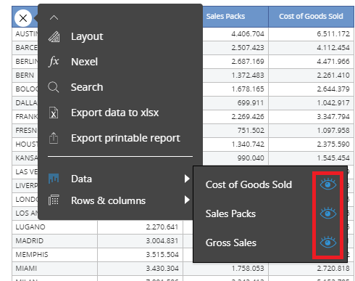The height and width of the screenshot is (281, 355).
Task: Click cell value 4.406.704
Action: tap(248, 34)
